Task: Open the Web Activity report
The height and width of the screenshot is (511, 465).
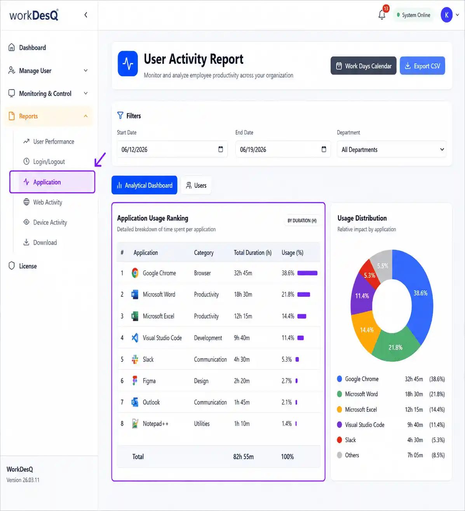Action: coord(47,202)
